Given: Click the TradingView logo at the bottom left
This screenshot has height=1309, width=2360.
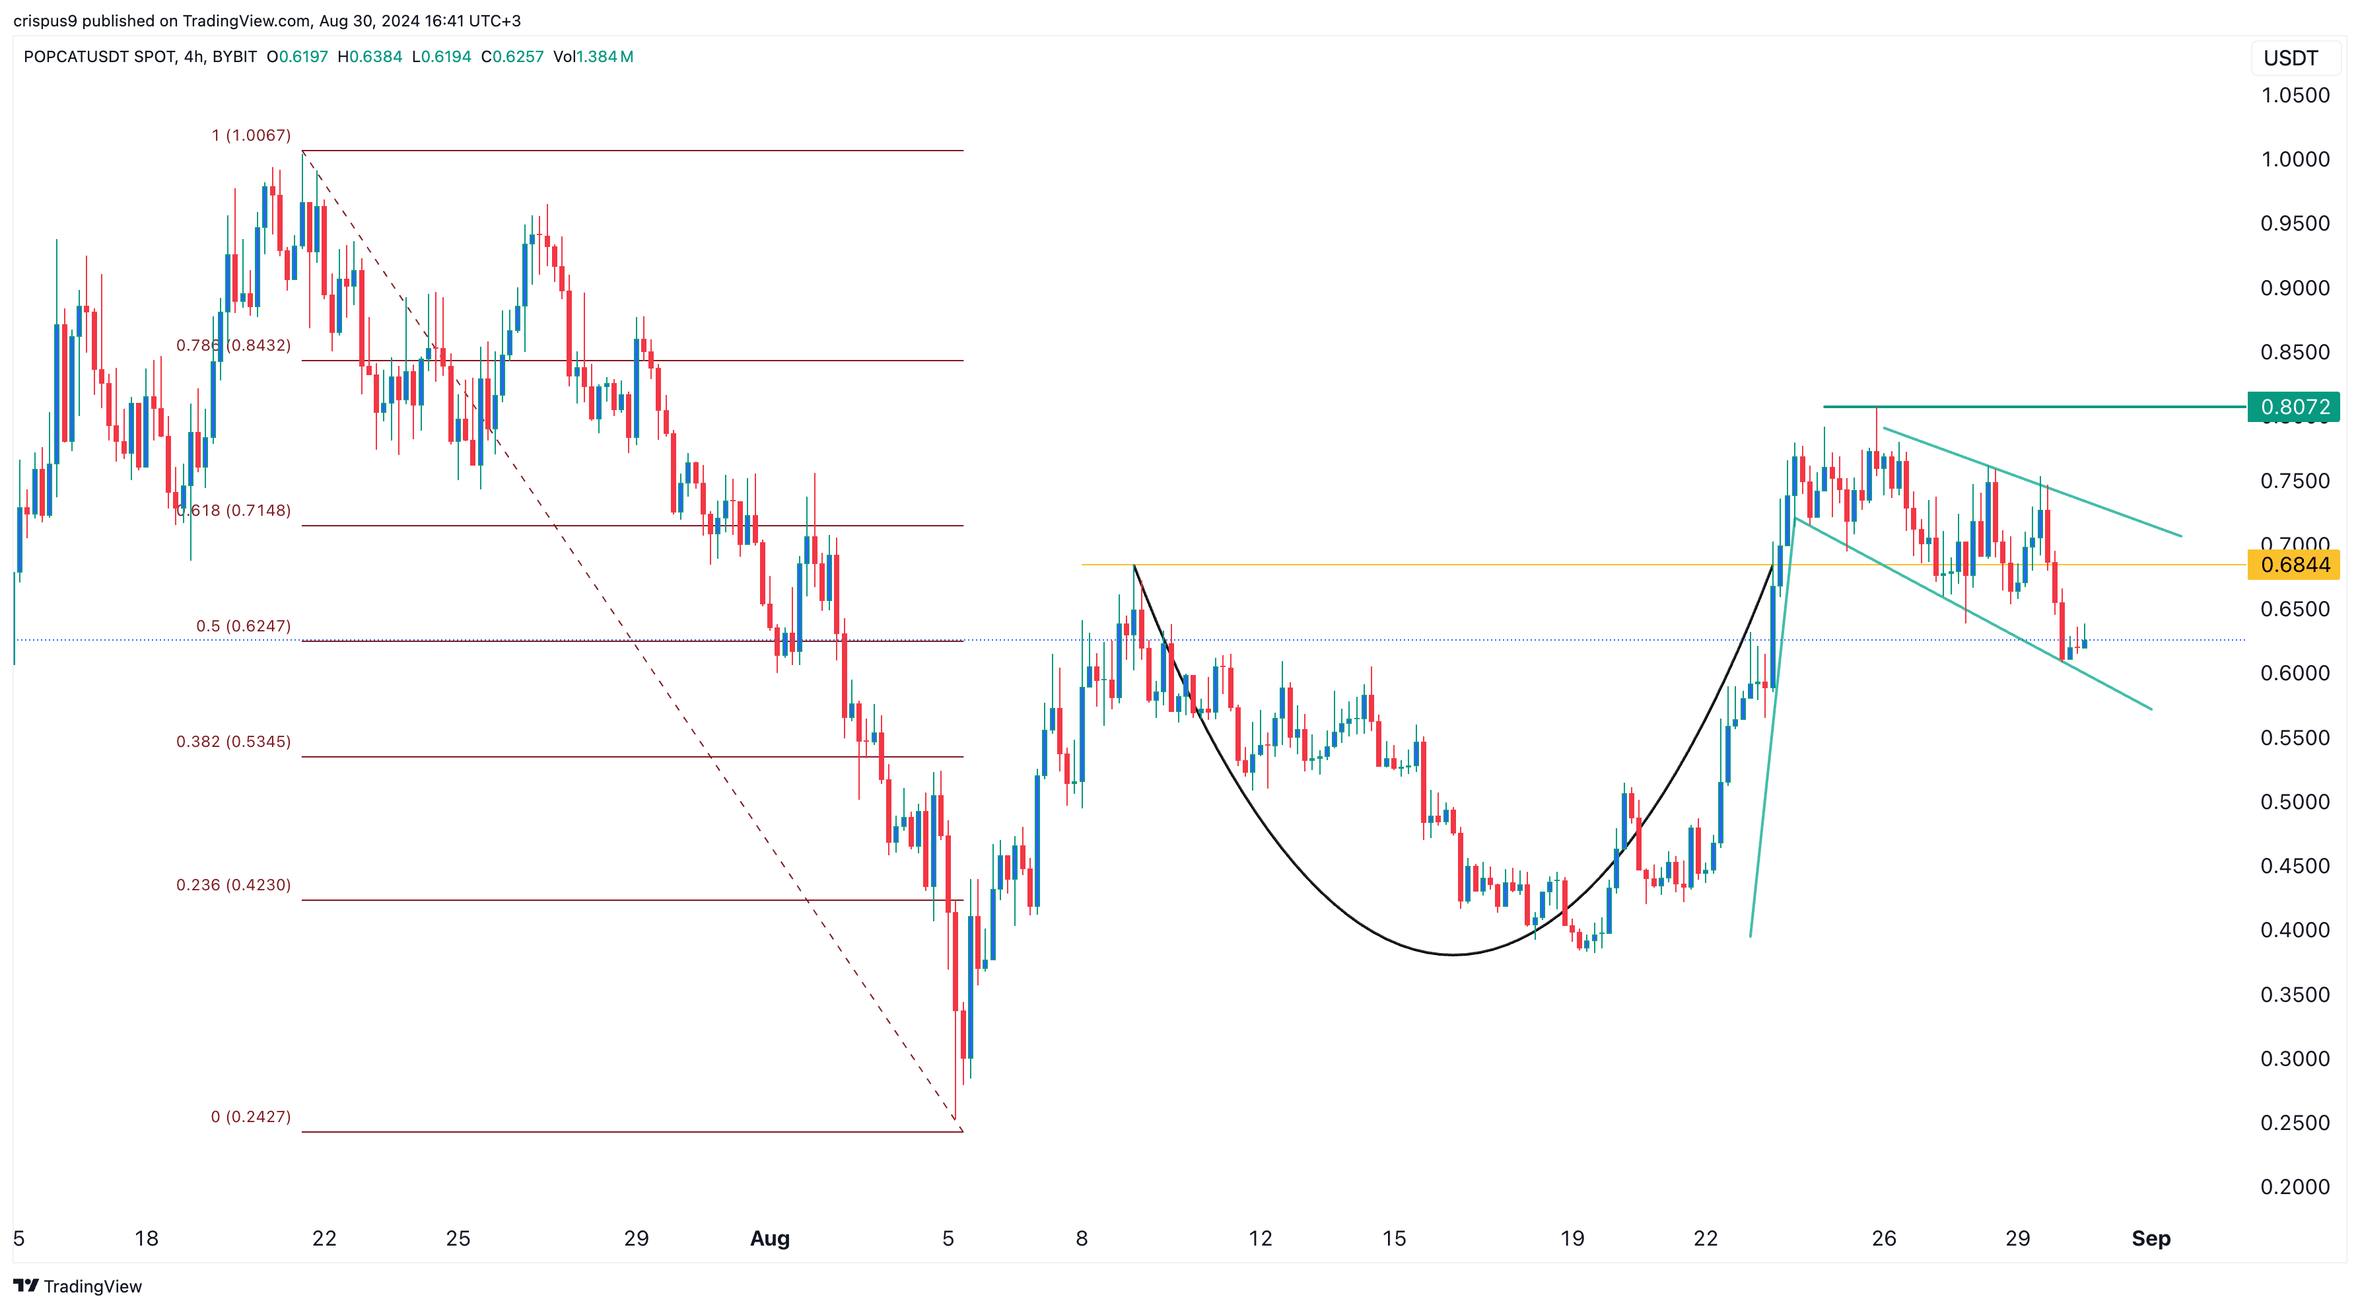Looking at the screenshot, I should pyautogui.click(x=78, y=1286).
